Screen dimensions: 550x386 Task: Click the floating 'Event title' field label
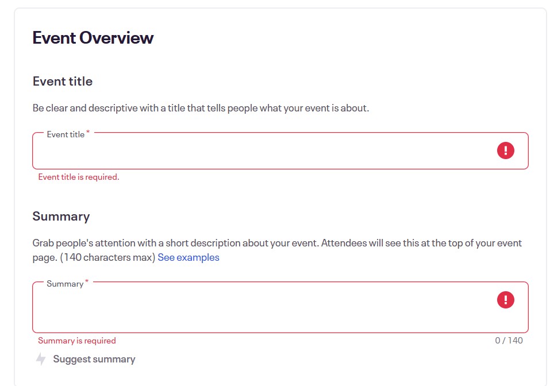pyautogui.click(x=66, y=134)
